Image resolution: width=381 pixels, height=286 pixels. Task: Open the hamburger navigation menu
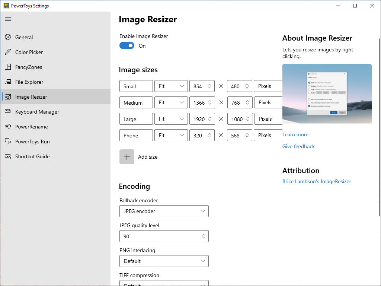[8, 19]
